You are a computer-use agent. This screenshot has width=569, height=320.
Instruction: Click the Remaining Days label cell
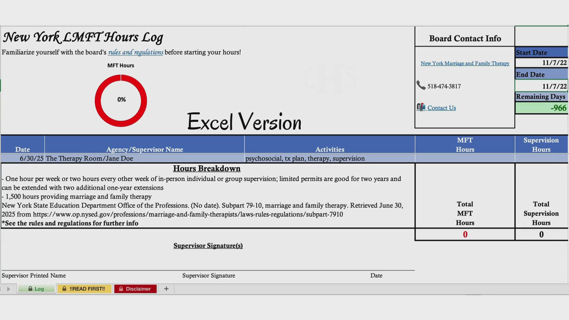coord(541,97)
